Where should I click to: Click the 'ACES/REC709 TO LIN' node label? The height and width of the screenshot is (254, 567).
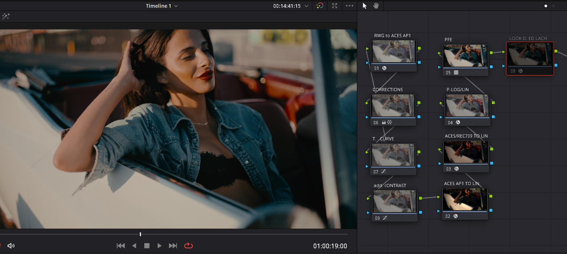pos(466,136)
